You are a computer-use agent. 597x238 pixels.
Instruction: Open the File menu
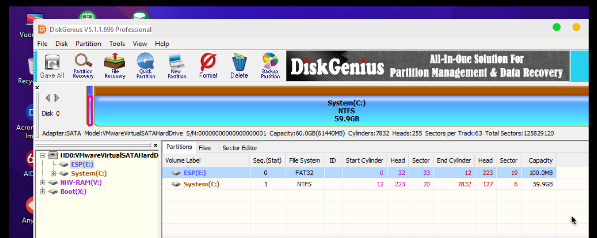coord(42,44)
